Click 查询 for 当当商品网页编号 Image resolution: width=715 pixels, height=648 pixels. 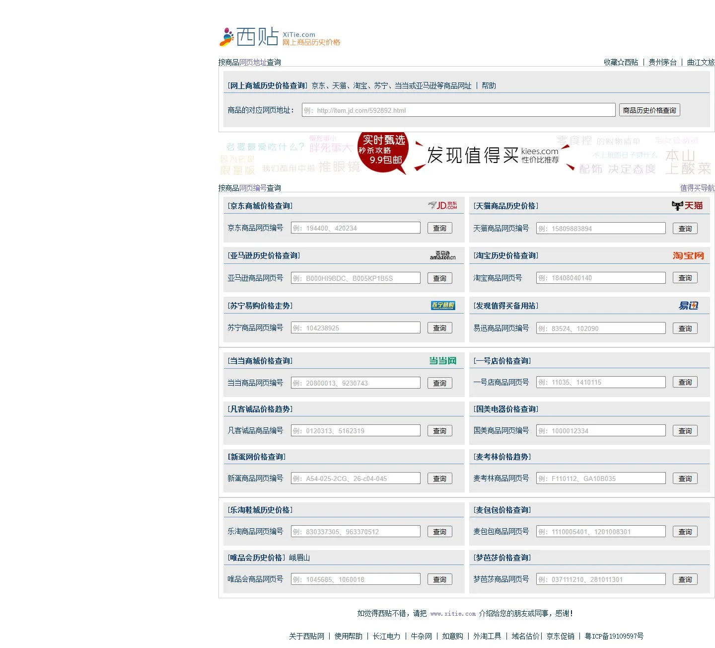(x=440, y=383)
